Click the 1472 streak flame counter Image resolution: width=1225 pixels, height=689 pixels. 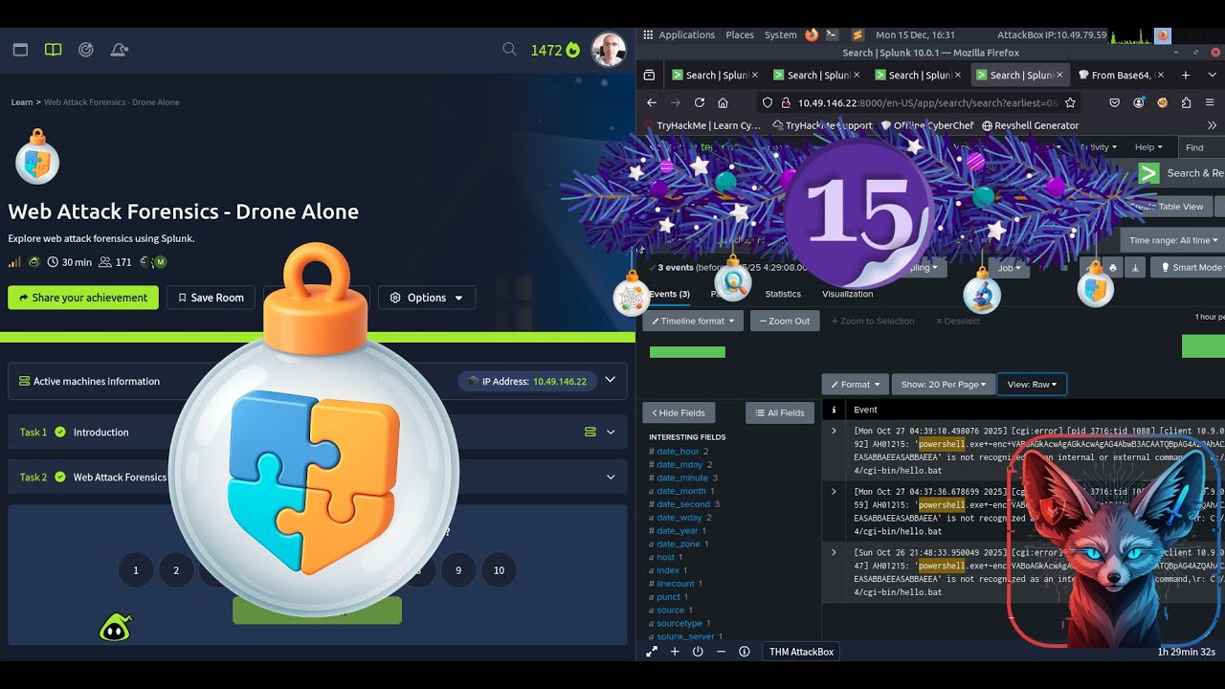[555, 50]
